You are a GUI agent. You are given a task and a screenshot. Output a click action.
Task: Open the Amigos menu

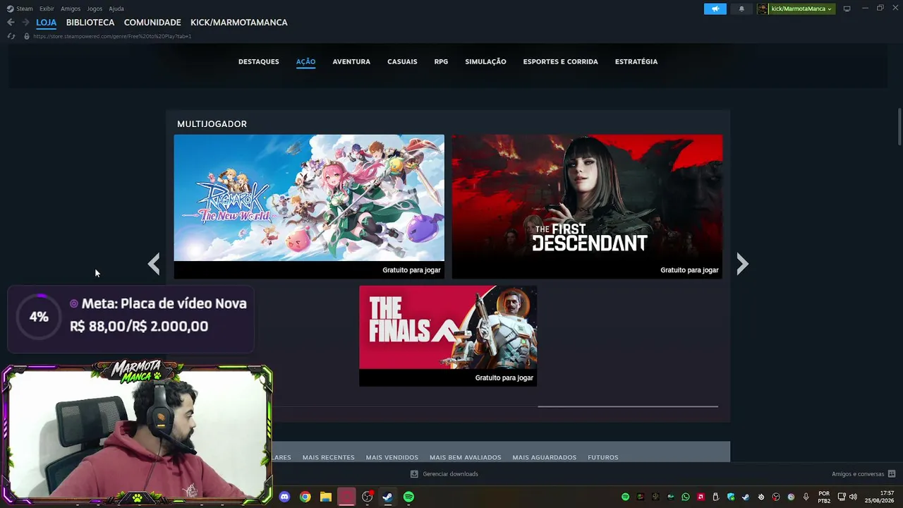71,8
